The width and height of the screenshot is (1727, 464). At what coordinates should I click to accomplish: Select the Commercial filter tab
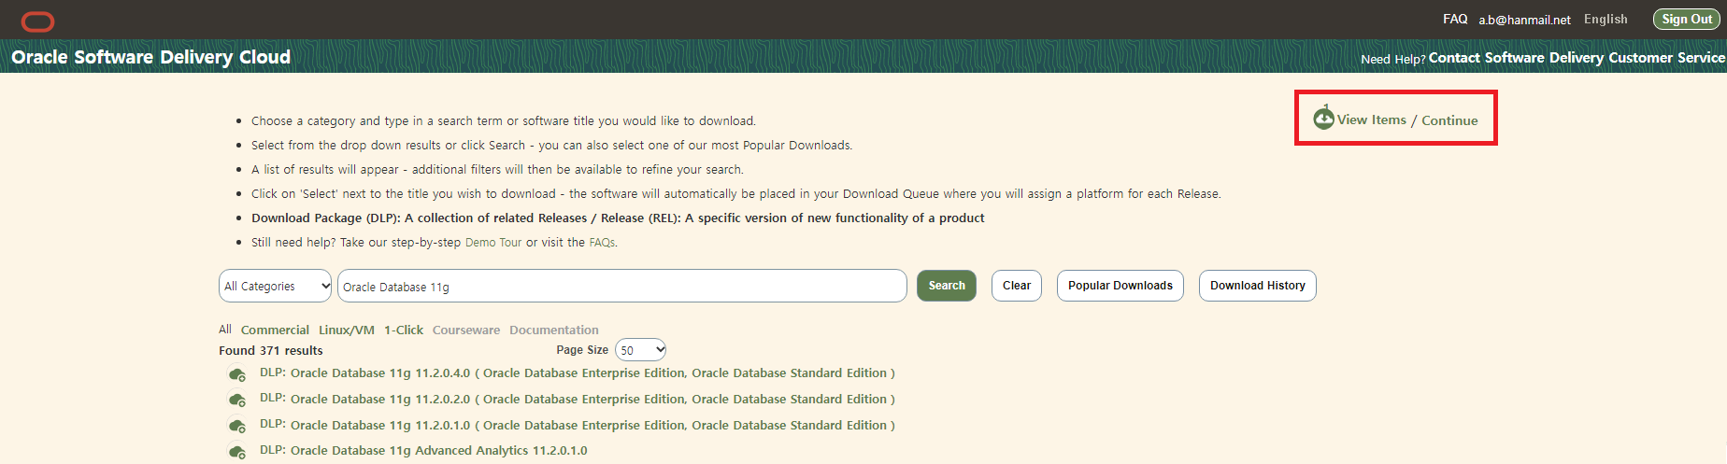point(275,330)
